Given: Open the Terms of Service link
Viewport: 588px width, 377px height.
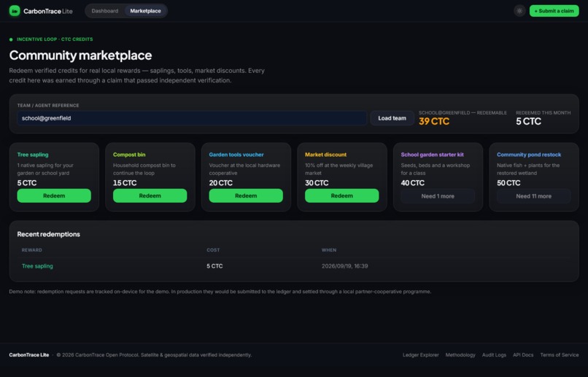Looking at the screenshot, I should pyautogui.click(x=559, y=355).
